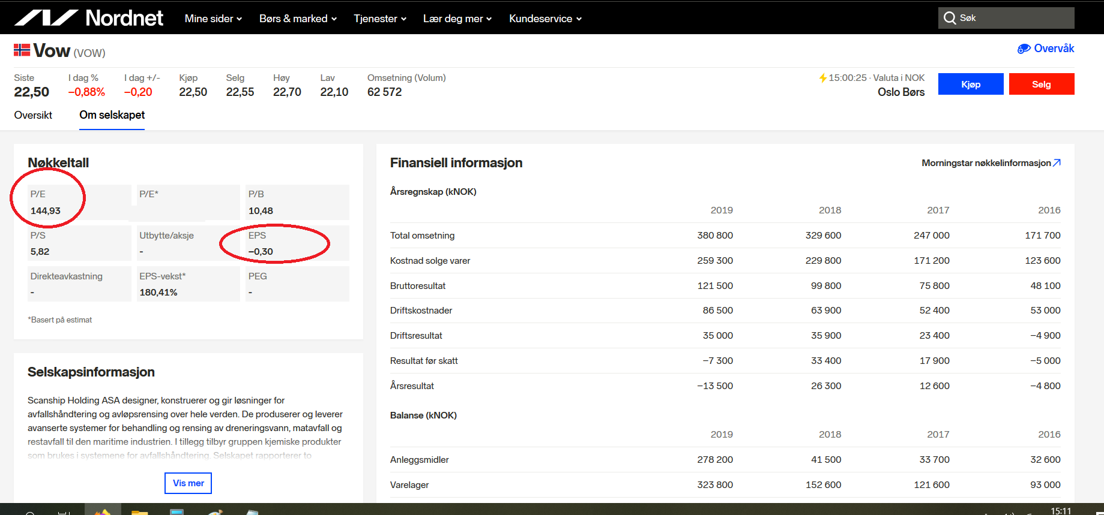Click the Bruttoresultat row label
The height and width of the screenshot is (515, 1104).
(x=418, y=286)
